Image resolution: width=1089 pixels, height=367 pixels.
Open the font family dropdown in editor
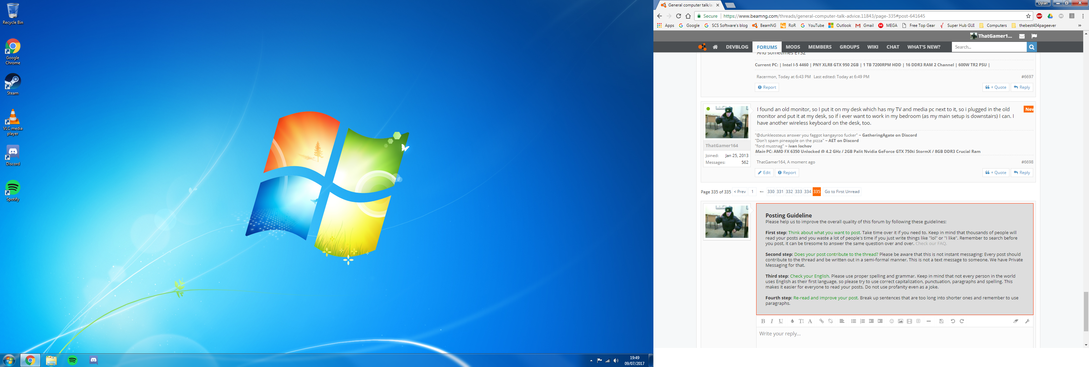810,321
